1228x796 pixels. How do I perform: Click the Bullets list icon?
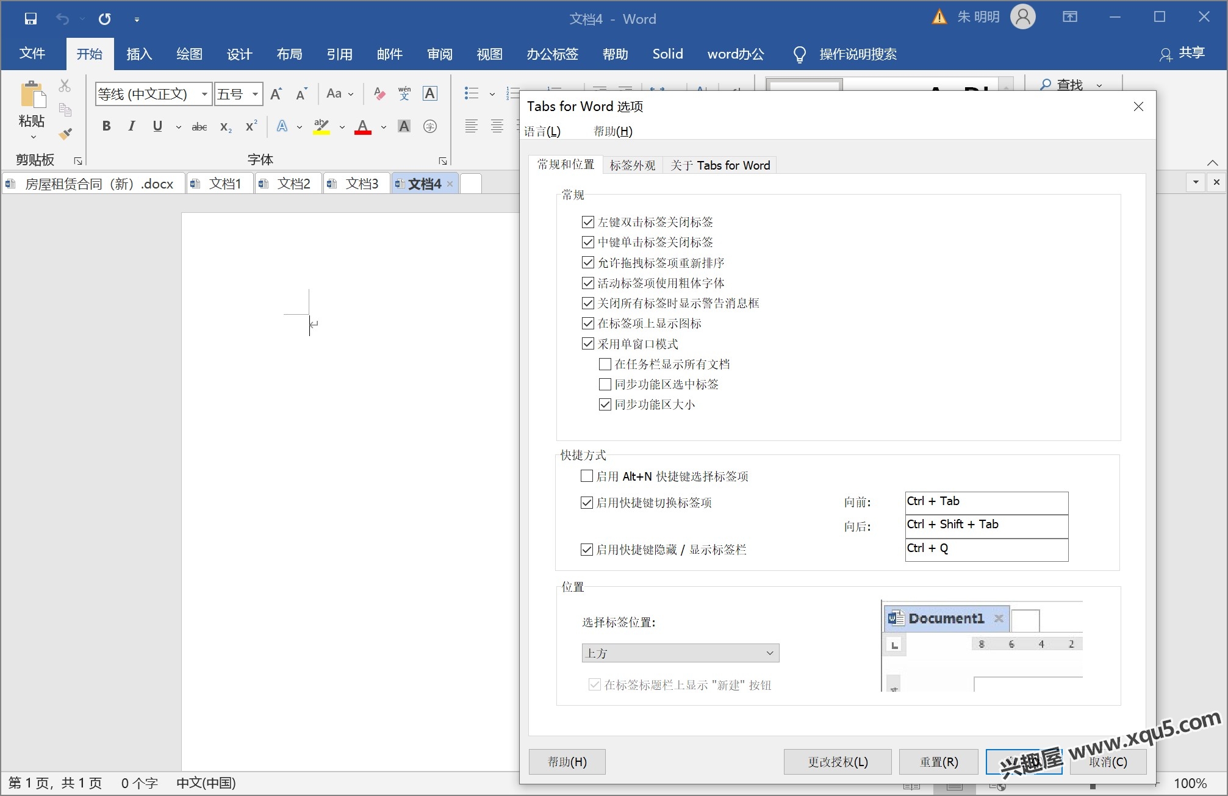pyautogui.click(x=471, y=93)
